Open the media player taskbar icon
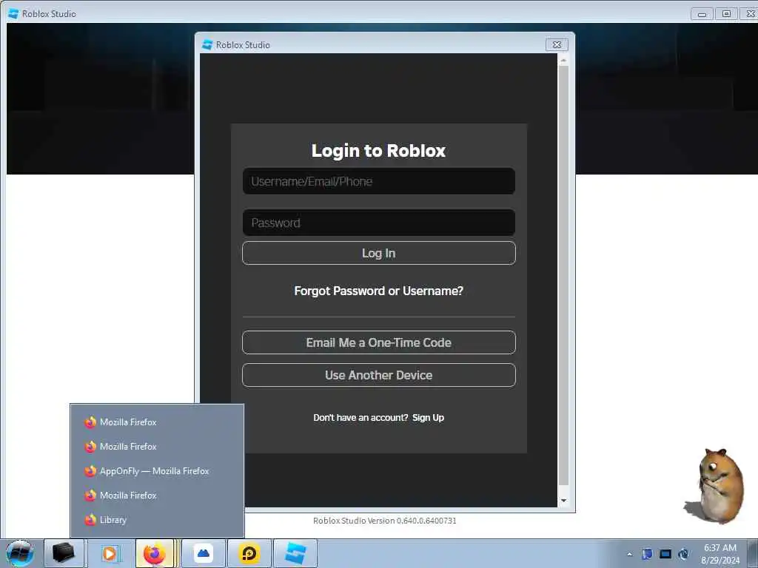The image size is (758, 568). [110, 553]
